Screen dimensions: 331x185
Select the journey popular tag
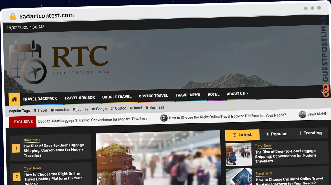pos(80,109)
